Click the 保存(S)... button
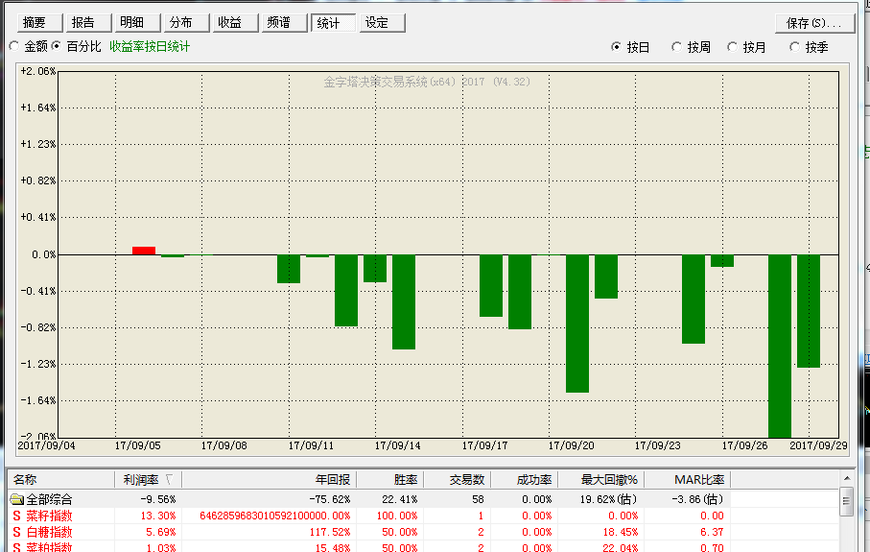The width and height of the screenshot is (870, 552). pyautogui.click(x=813, y=24)
